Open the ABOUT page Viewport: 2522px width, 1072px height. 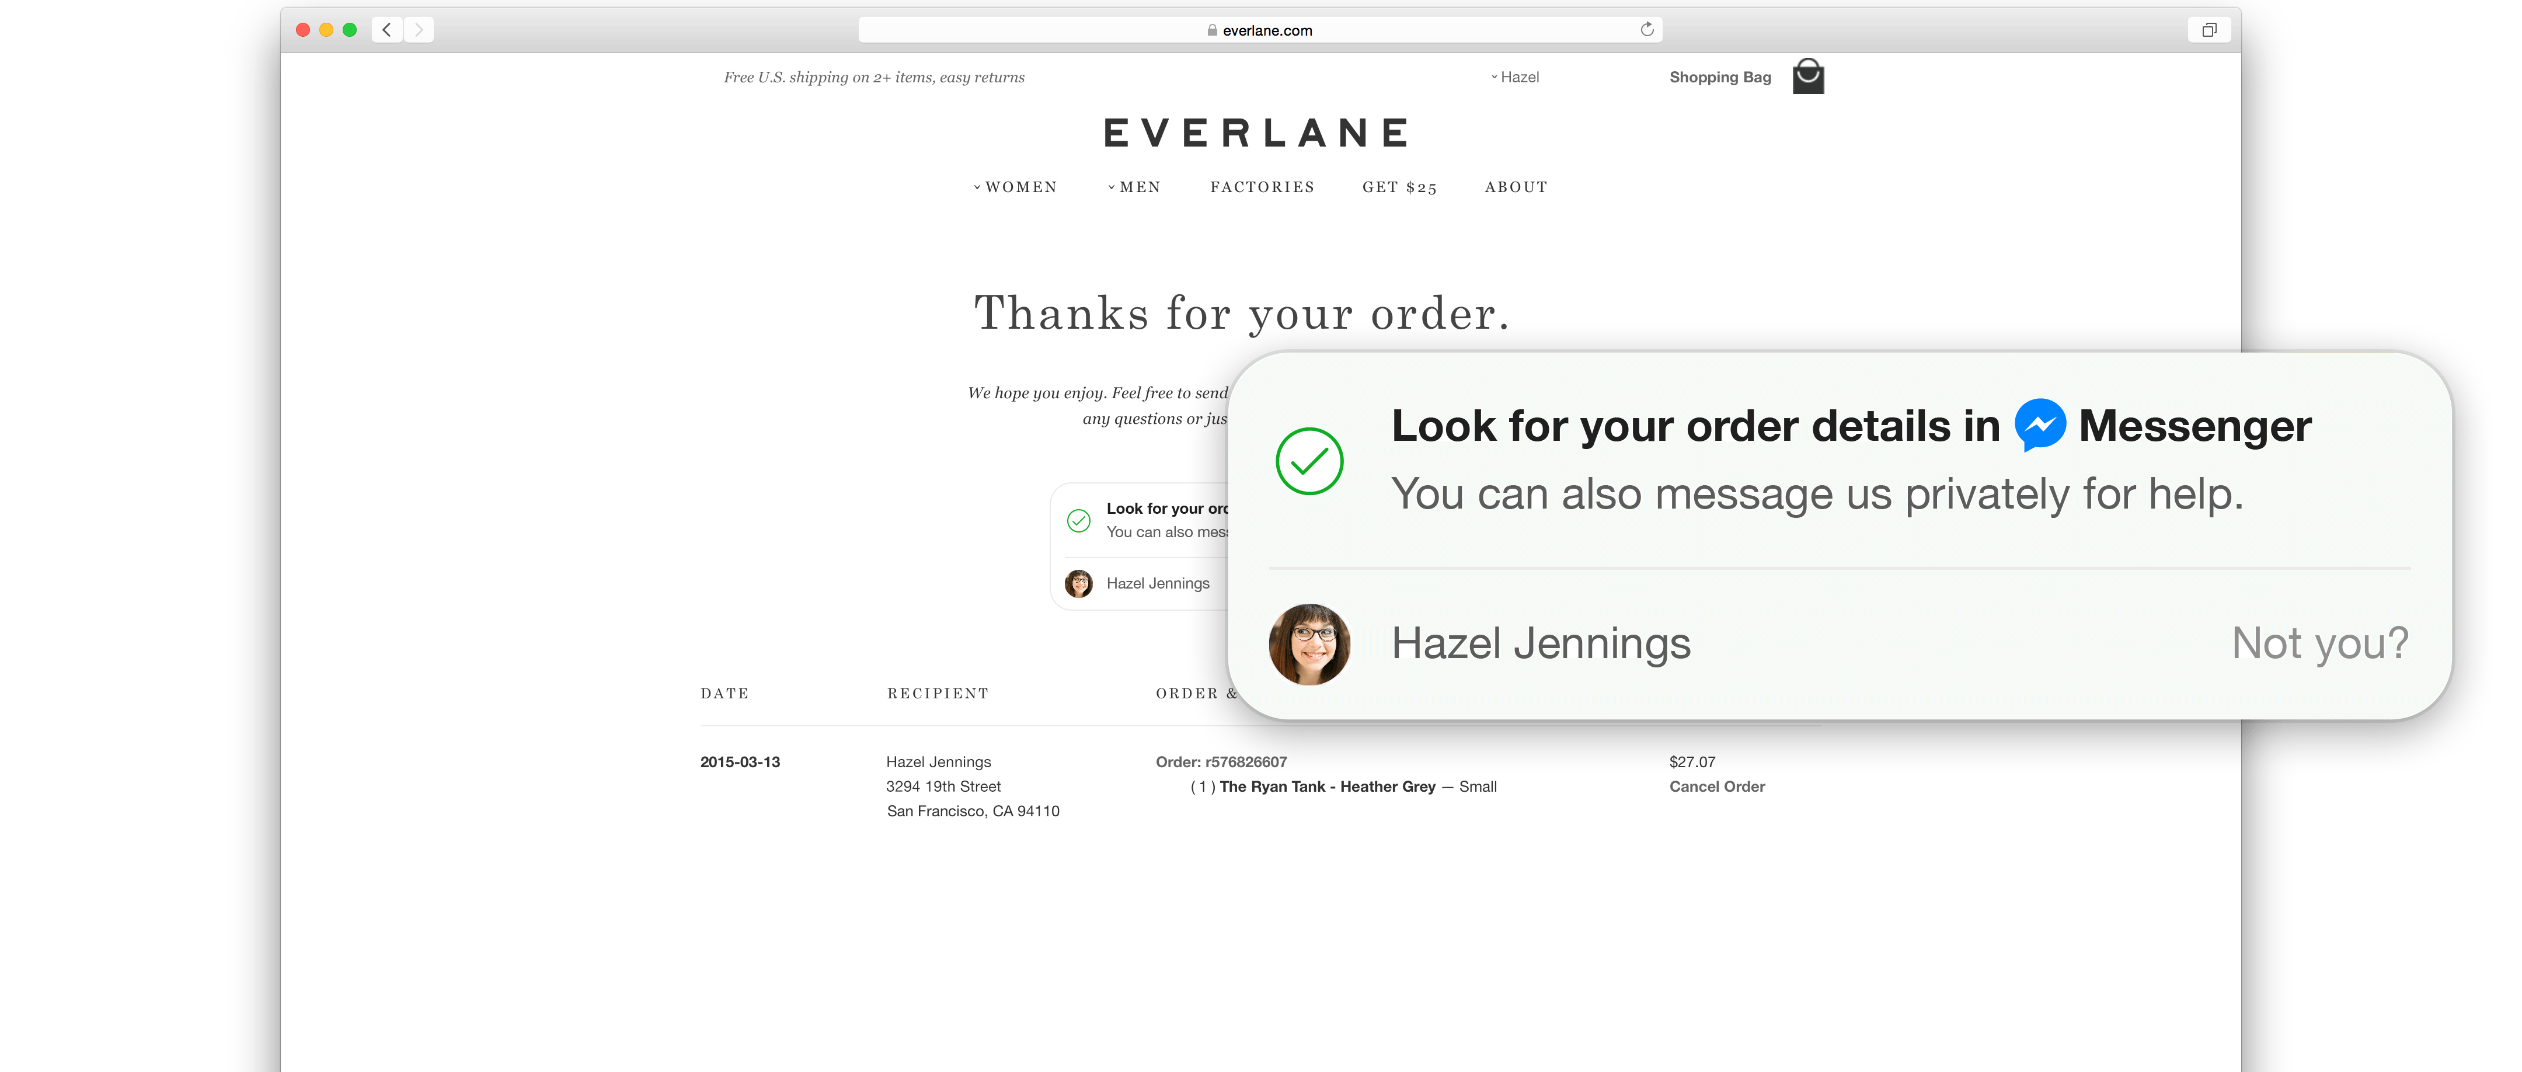[1516, 187]
